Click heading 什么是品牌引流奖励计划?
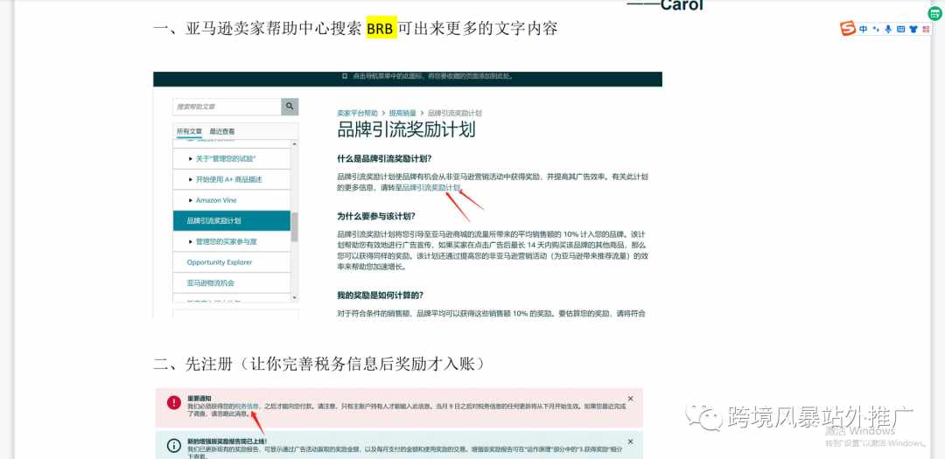 [x=384, y=159]
